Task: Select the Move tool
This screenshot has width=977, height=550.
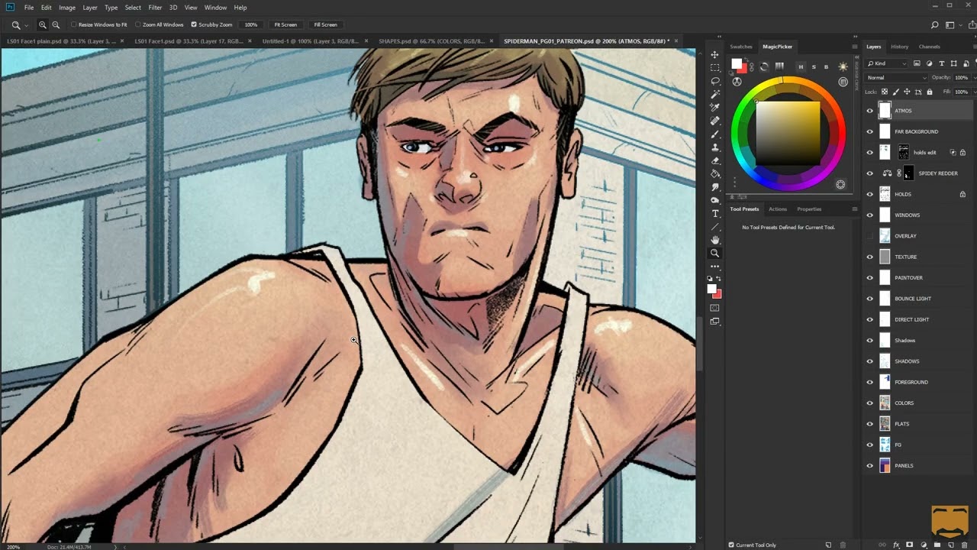Action: point(715,55)
